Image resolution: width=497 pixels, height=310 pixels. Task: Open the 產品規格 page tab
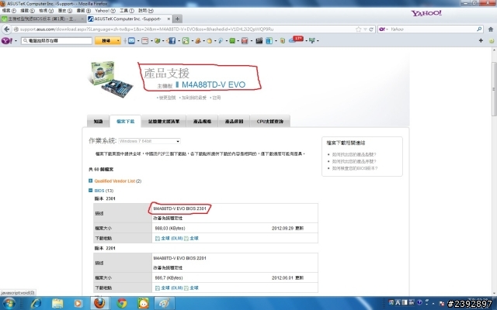[x=202, y=122]
